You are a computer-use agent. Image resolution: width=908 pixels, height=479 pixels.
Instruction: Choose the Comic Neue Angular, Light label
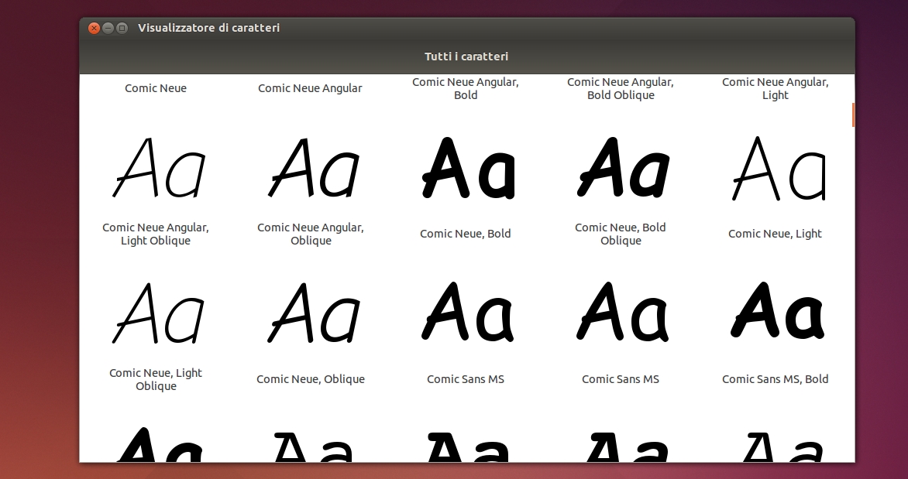pyautogui.click(x=776, y=88)
